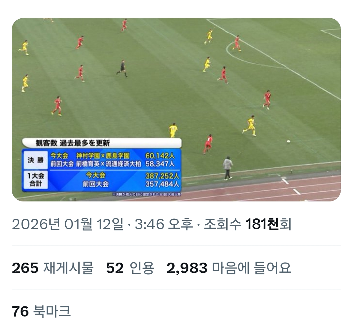The image size is (351, 327).
Task: Click the 3:46 오후 timestamp
Action: click(164, 224)
